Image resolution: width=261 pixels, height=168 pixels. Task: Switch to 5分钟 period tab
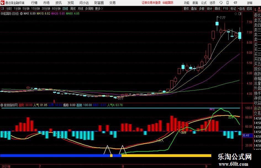[26, 9]
